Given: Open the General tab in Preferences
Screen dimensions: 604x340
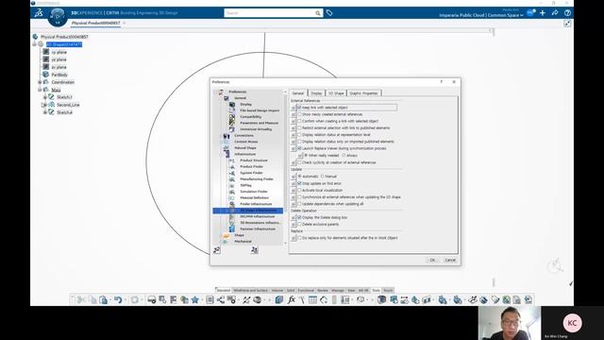Looking at the screenshot, I should (298, 93).
